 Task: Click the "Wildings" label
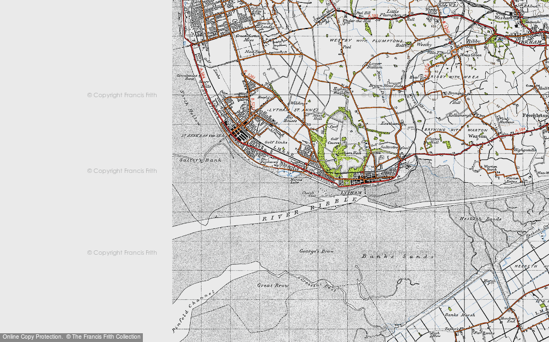pyautogui.click(x=298, y=103)
